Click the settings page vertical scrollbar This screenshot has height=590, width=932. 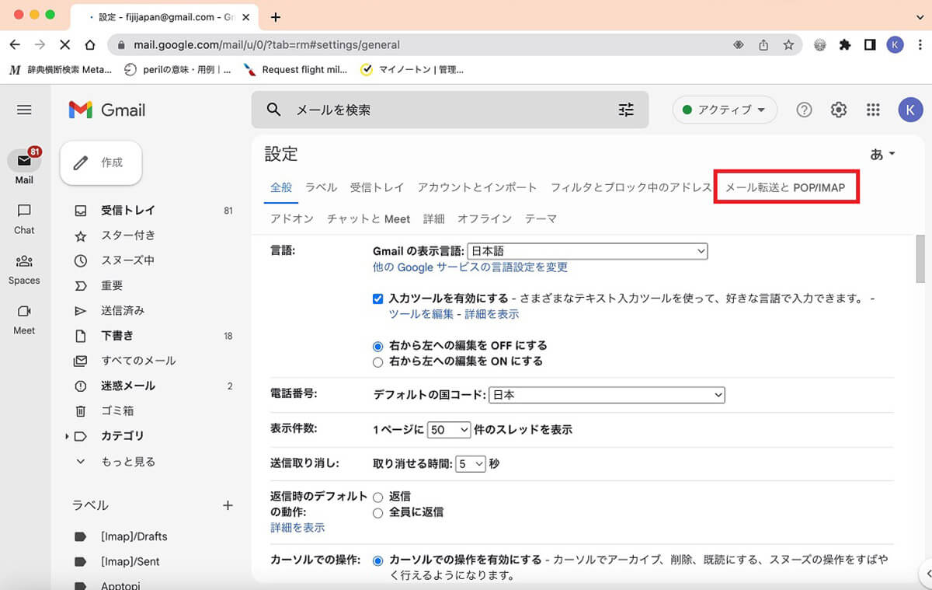[920, 259]
